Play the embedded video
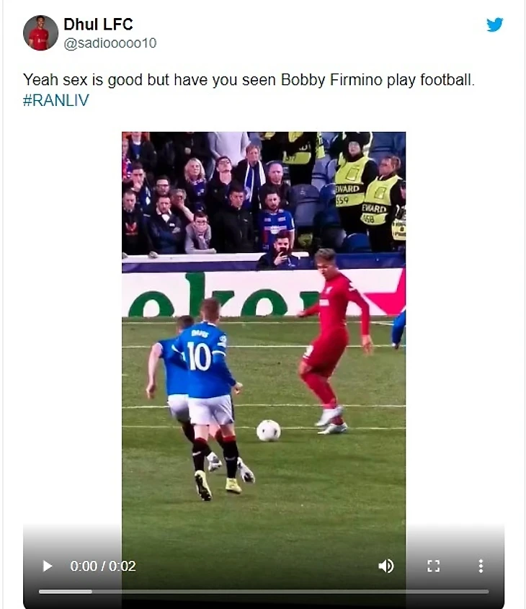 pyautogui.click(x=47, y=566)
